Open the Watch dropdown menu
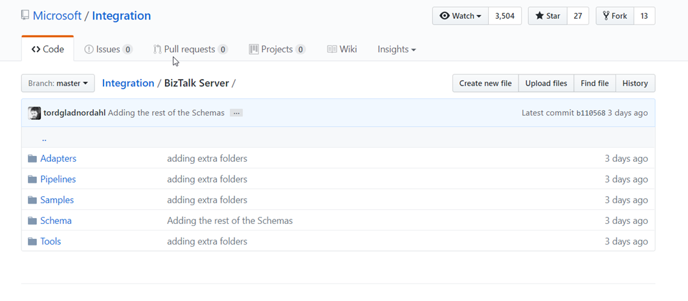The height and width of the screenshot is (301, 688). (x=460, y=16)
